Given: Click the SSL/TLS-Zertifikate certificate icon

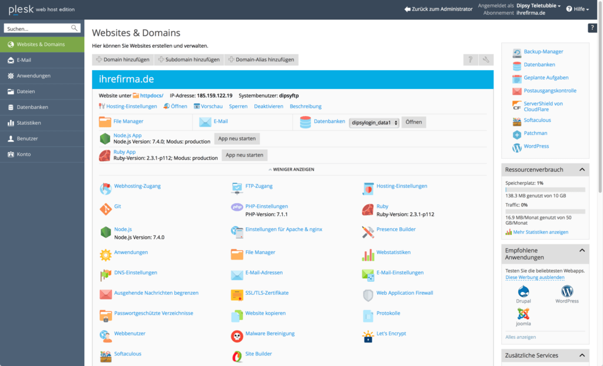Looking at the screenshot, I should click(237, 295).
